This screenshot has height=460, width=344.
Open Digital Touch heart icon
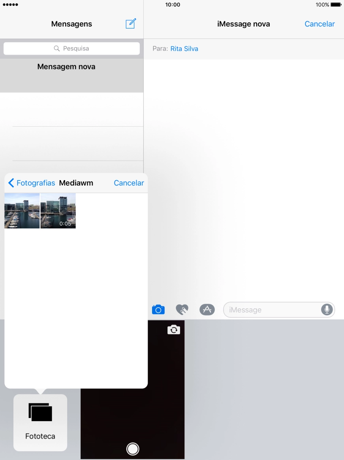[182, 310]
